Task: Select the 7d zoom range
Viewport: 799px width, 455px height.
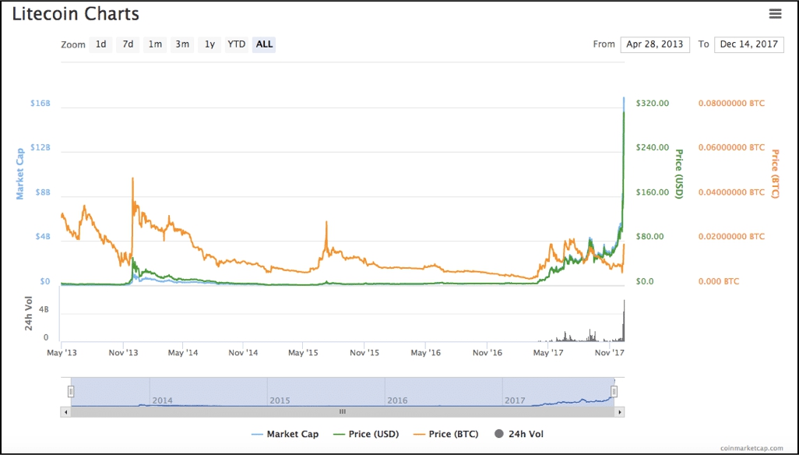Action: pos(128,44)
